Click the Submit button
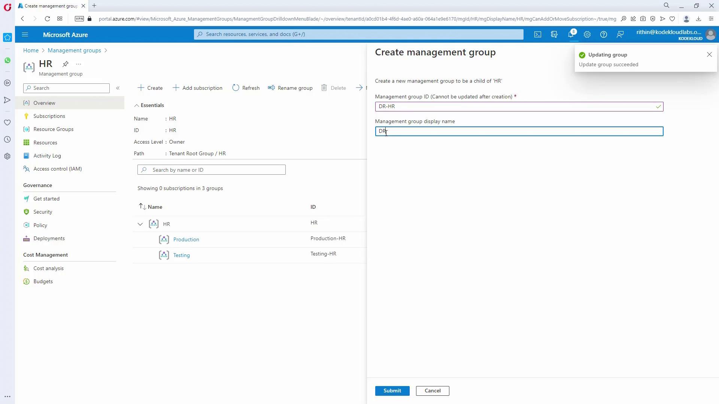The width and height of the screenshot is (719, 404). [x=392, y=391]
